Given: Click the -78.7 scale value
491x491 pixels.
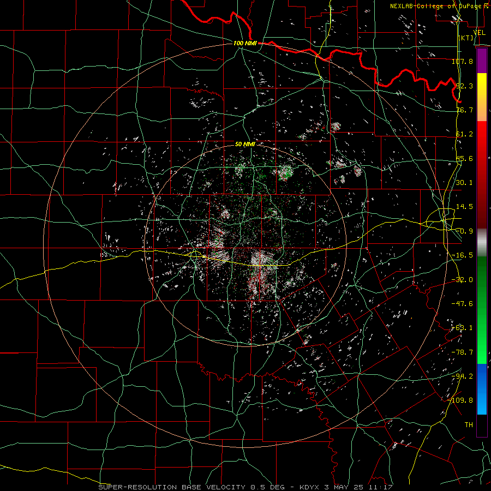Looking at the screenshot, I should [462, 352].
